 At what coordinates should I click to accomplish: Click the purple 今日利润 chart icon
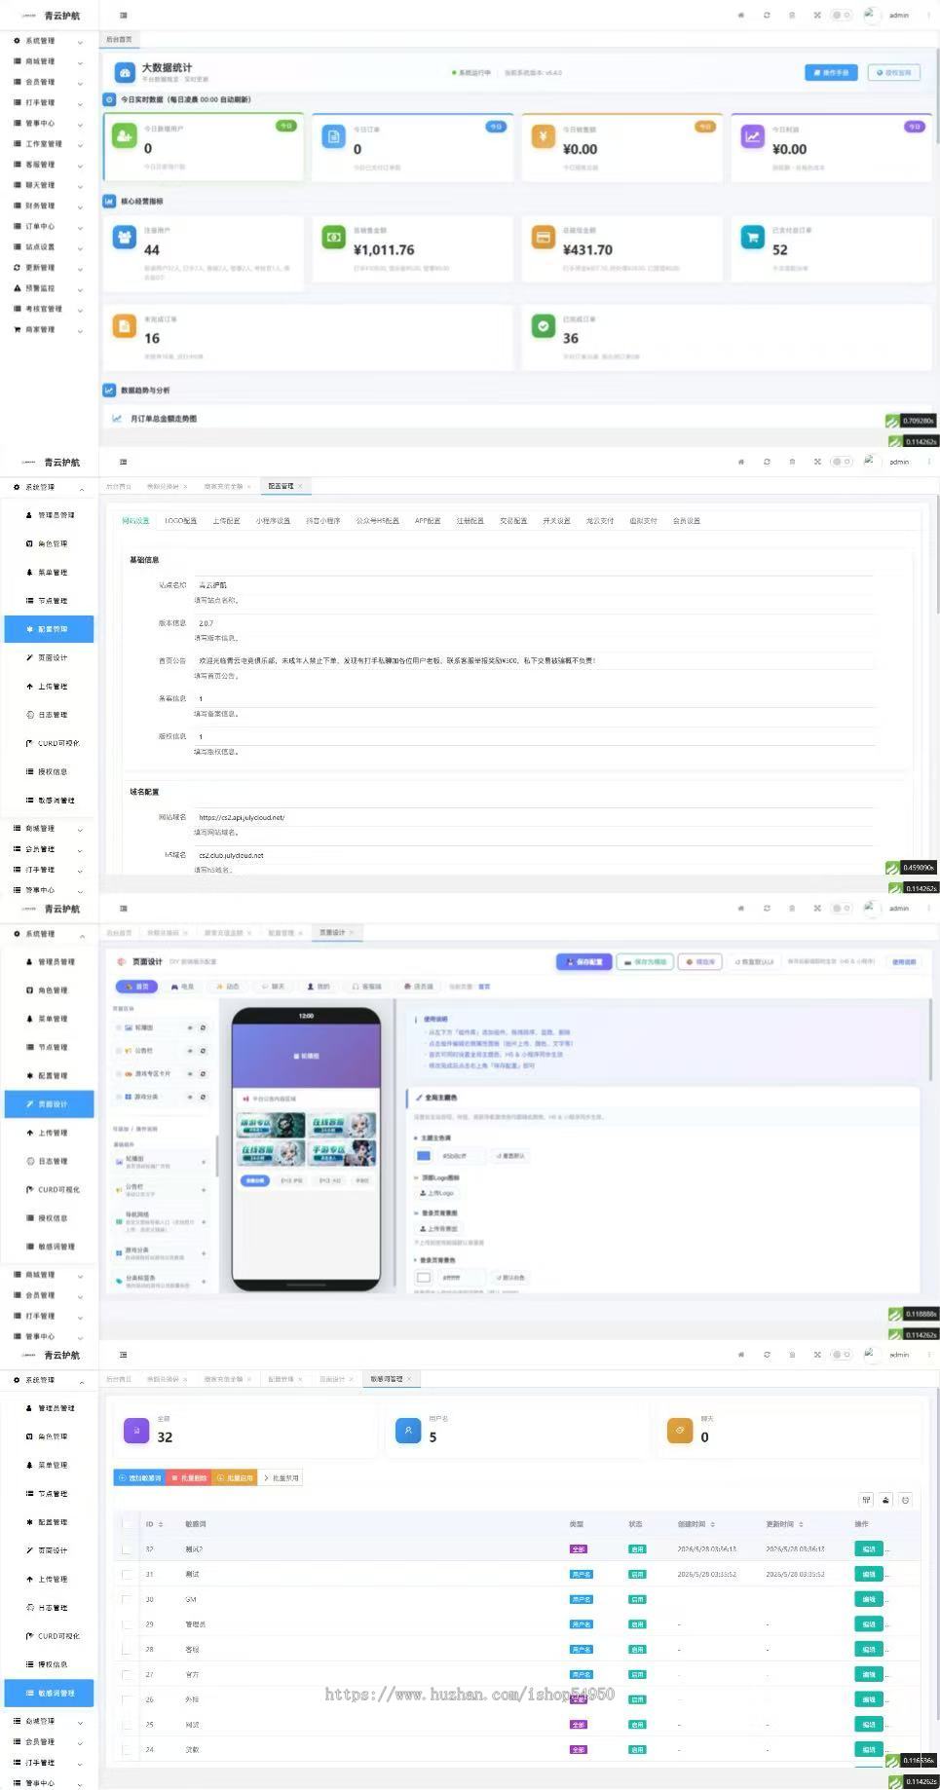753,136
